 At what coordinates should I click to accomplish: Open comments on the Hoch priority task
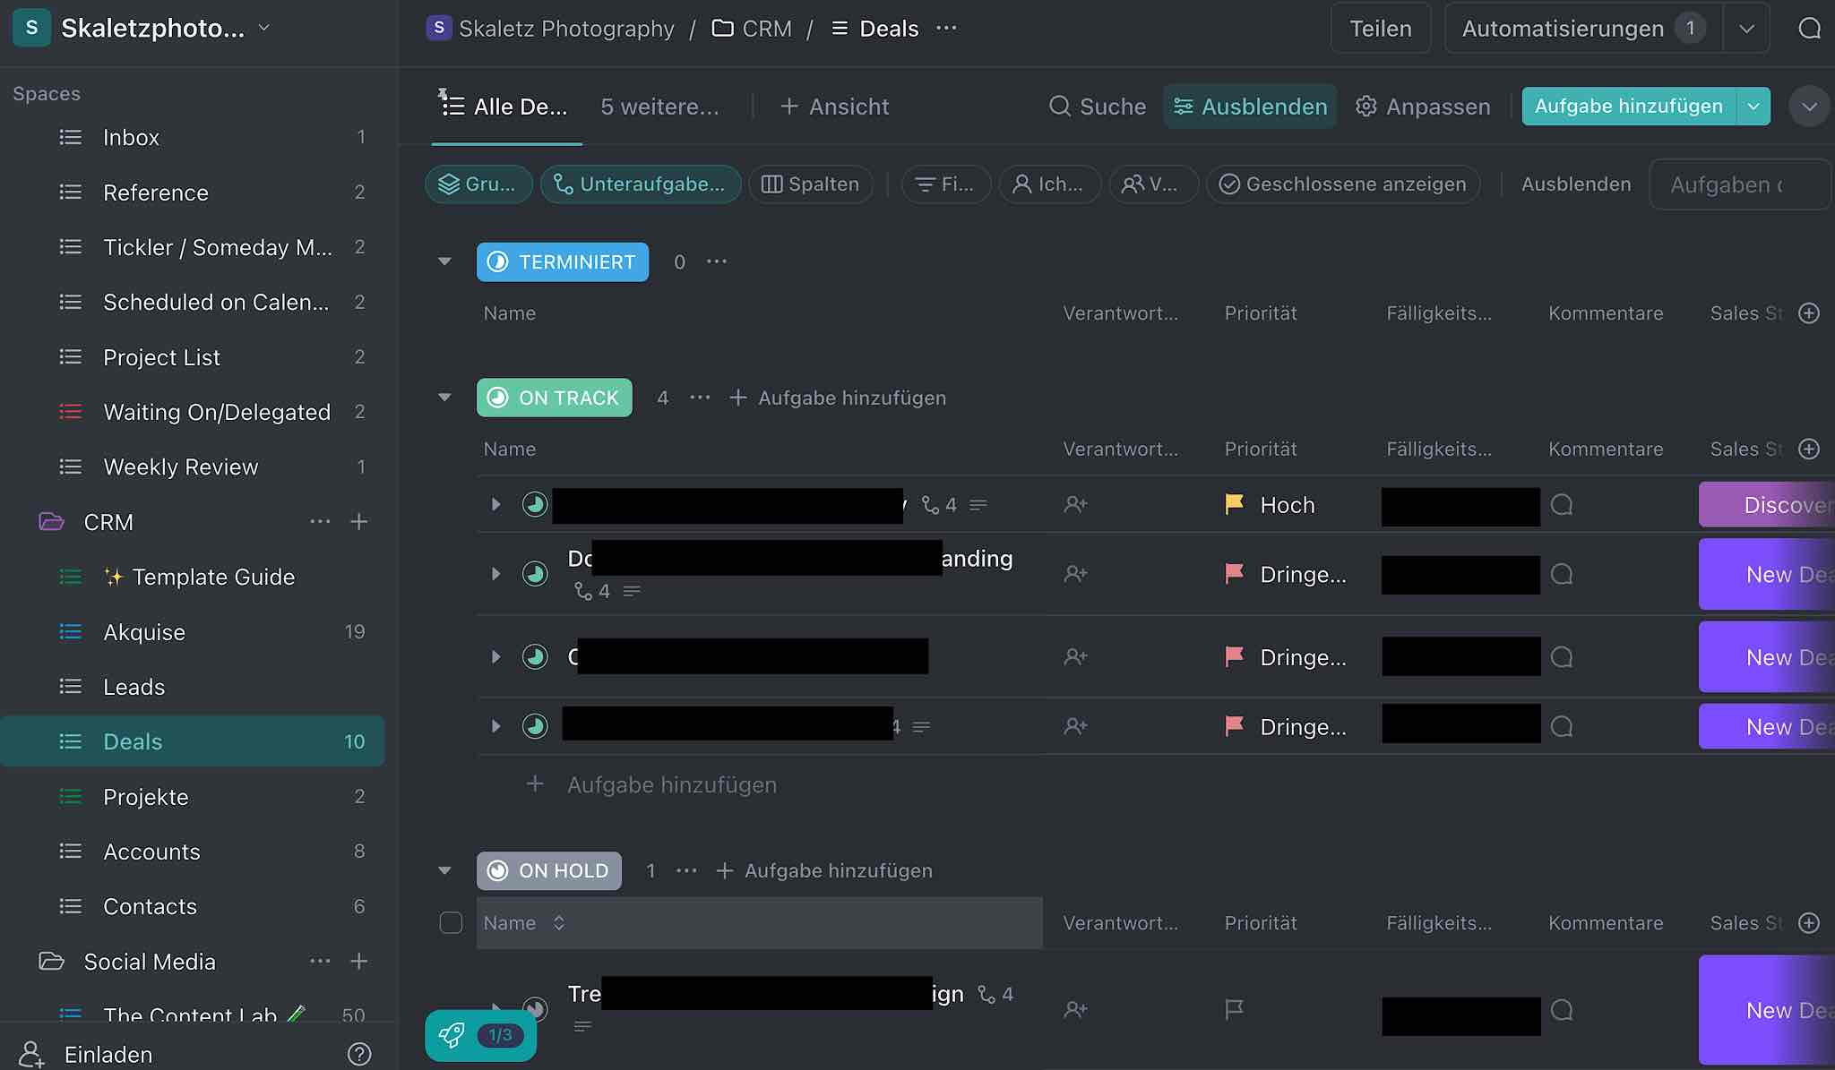(1562, 505)
